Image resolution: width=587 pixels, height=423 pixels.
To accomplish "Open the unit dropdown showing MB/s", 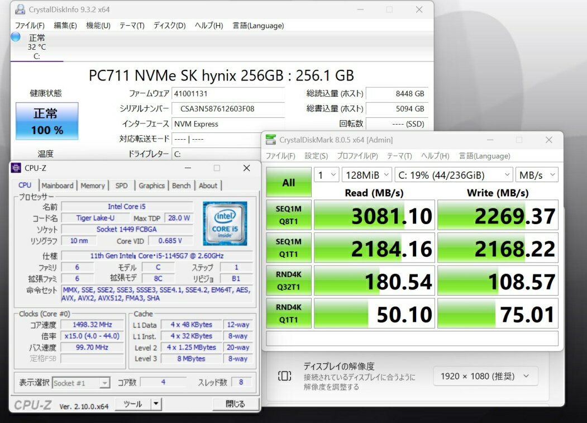I will pyautogui.click(x=537, y=175).
